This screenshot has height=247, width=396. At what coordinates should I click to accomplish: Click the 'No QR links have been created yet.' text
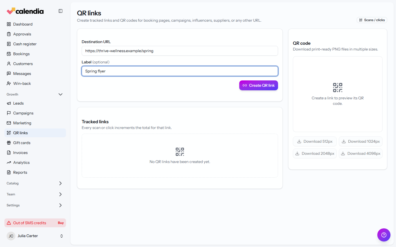pos(180,162)
